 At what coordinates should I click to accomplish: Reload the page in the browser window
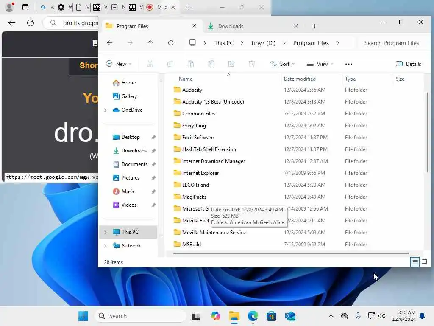31,23
